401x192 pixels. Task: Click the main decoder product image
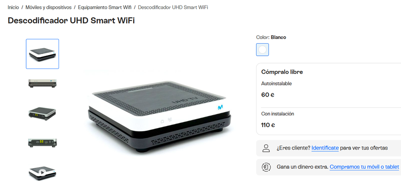click(x=160, y=116)
